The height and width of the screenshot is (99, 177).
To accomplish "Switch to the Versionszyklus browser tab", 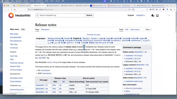I will 99,5.
